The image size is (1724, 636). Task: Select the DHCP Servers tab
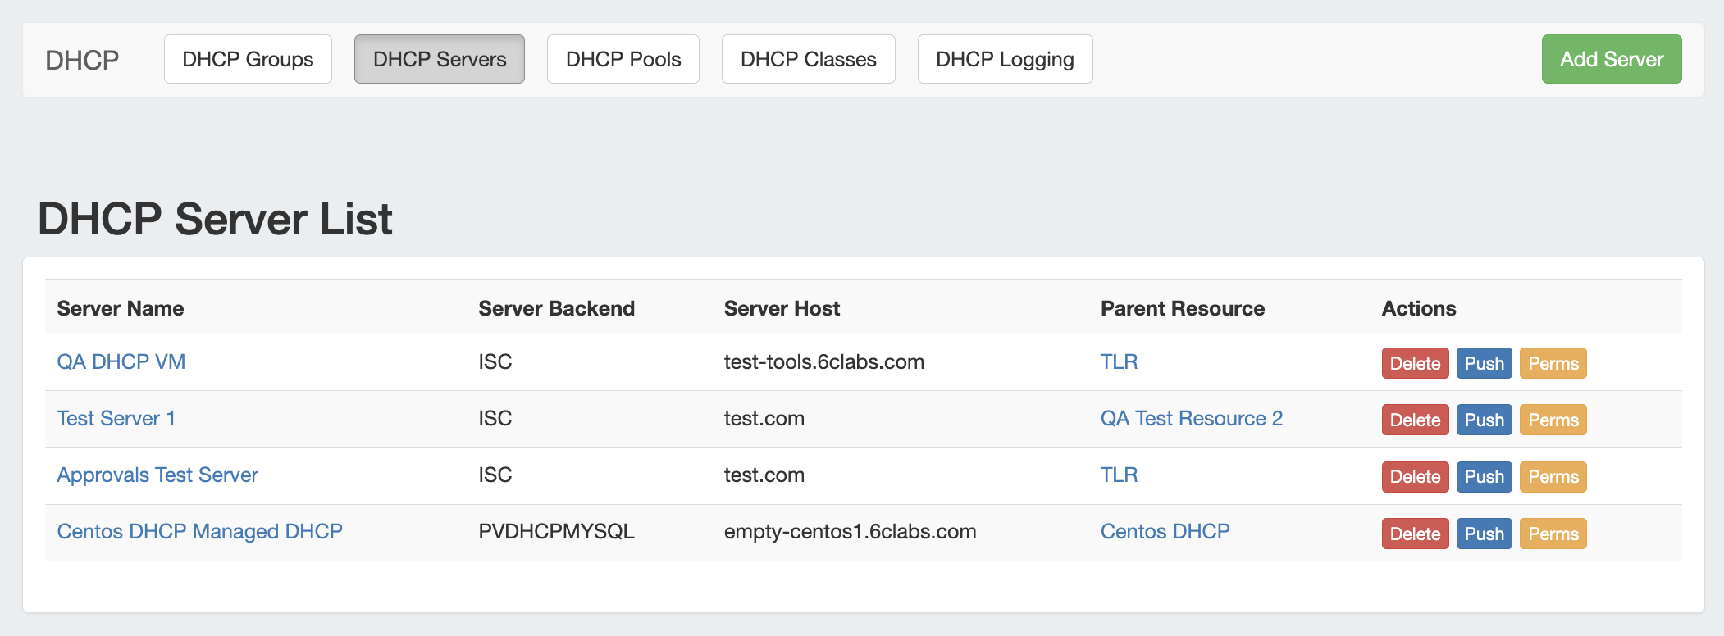coord(440,59)
